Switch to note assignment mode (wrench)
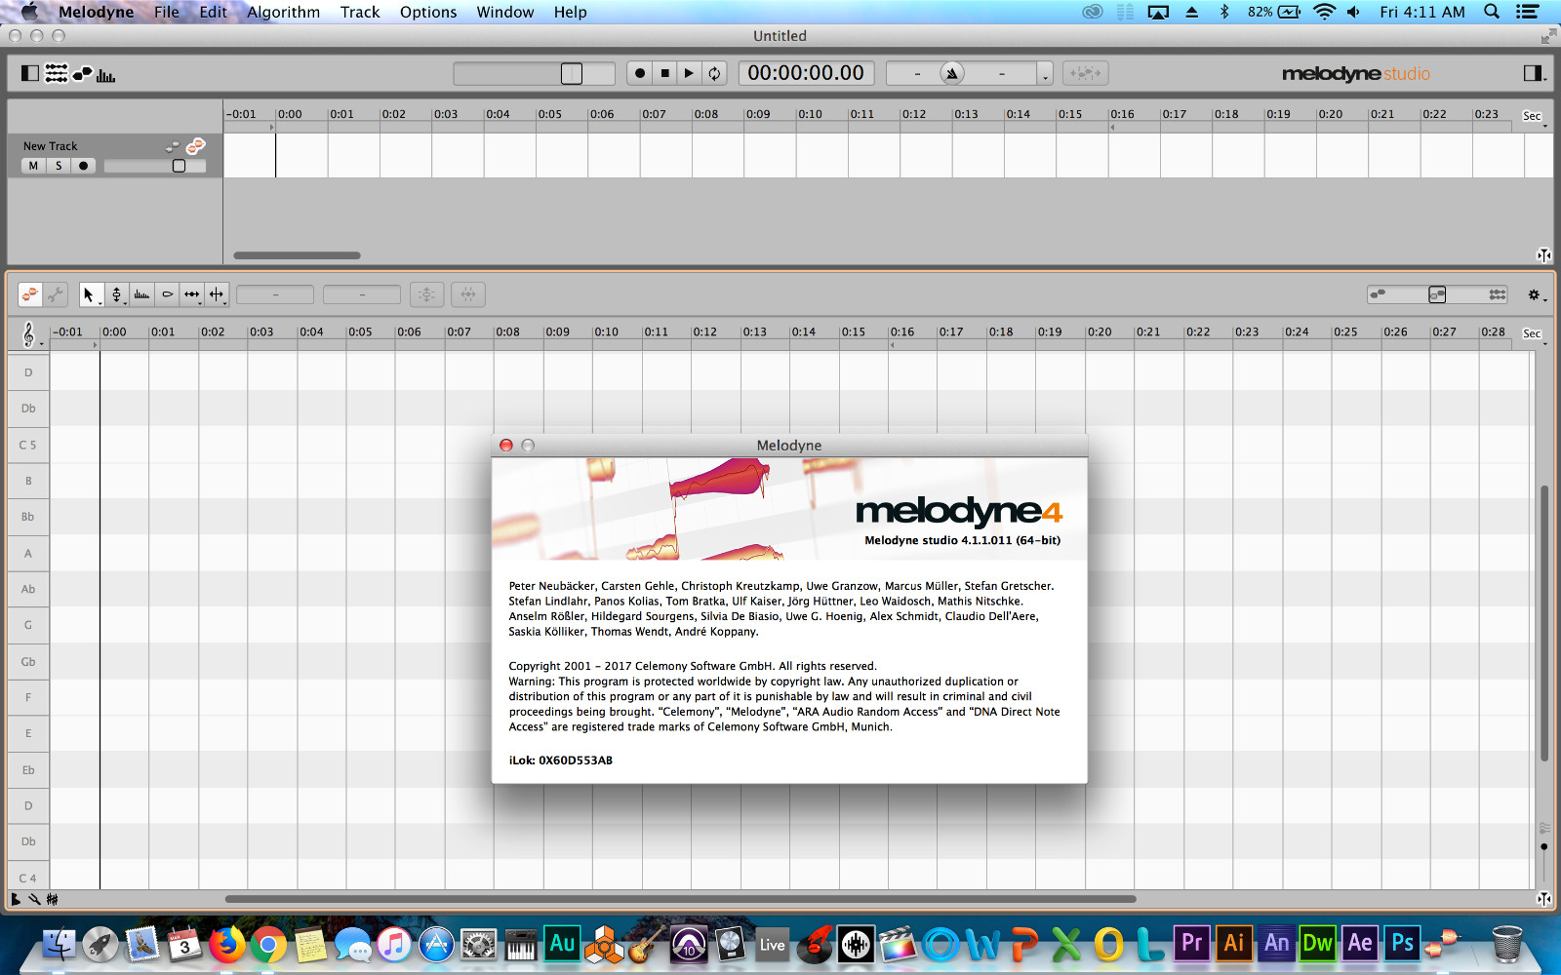 pyautogui.click(x=56, y=294)
